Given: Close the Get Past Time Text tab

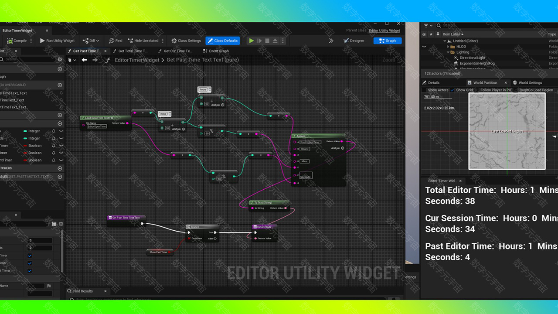Looking at the screenshot, I should (105, 51).
